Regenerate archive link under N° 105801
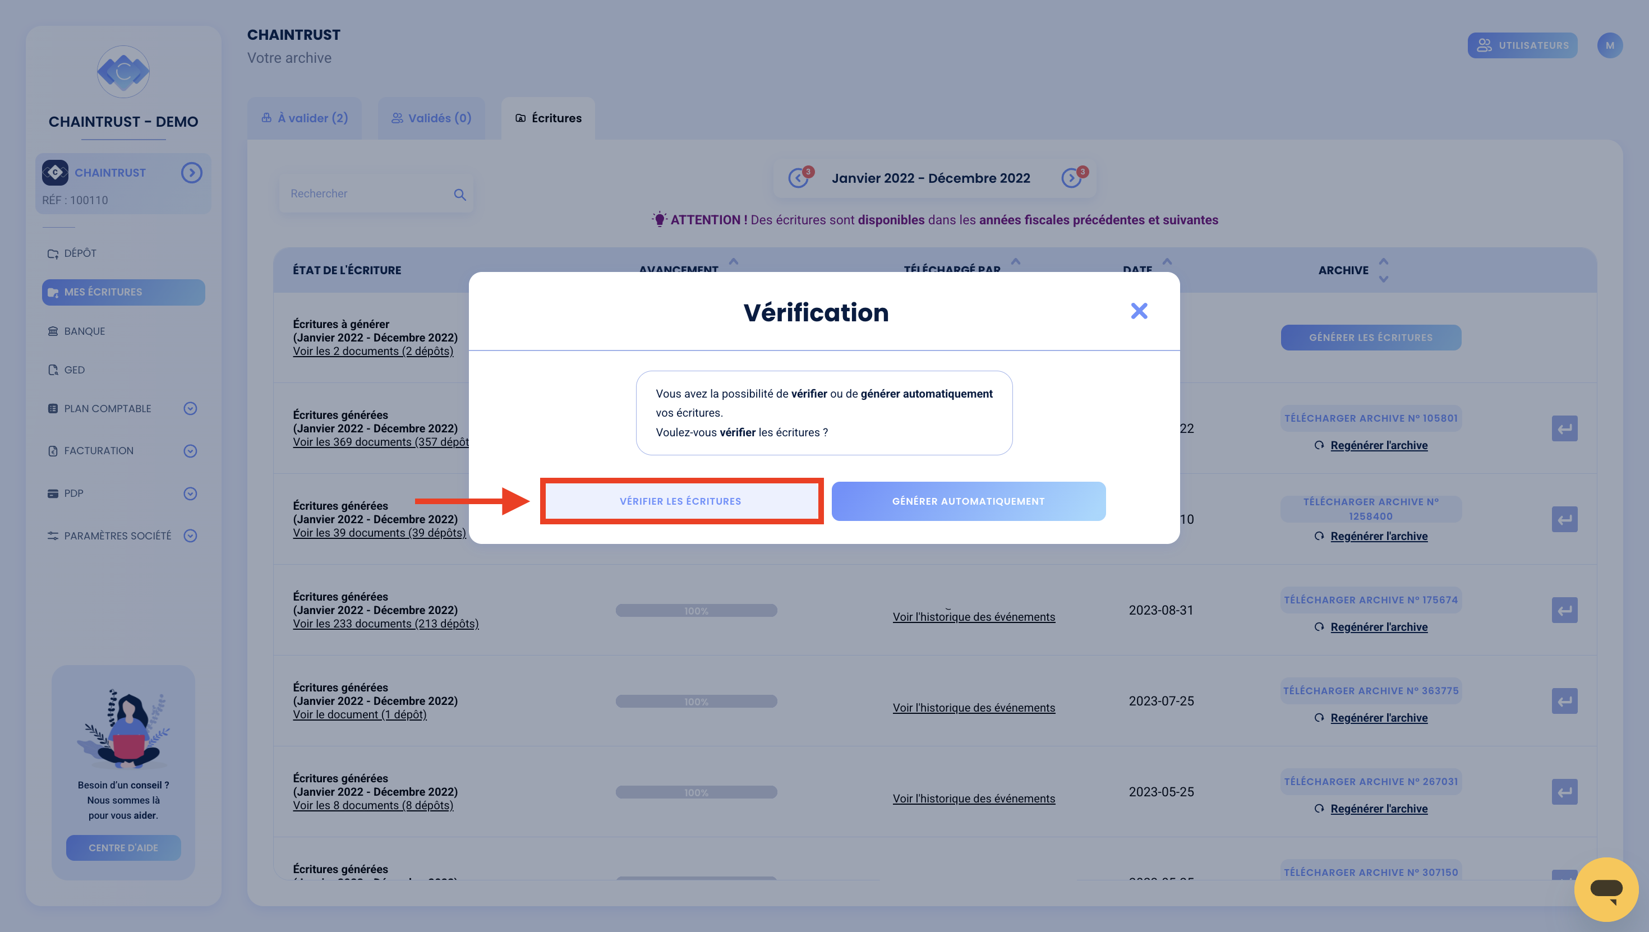The image size is (1649, 932). coord(1378,445)
